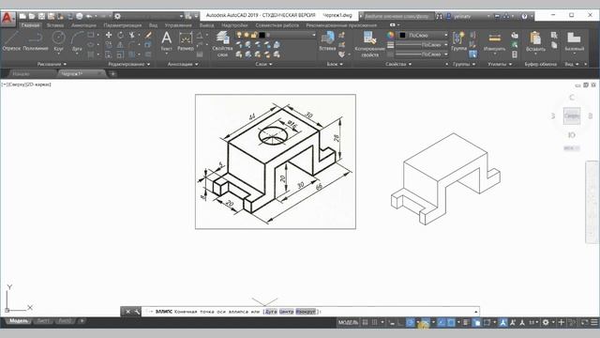Open the status bar customization menu icon

(x=594, y=322)
